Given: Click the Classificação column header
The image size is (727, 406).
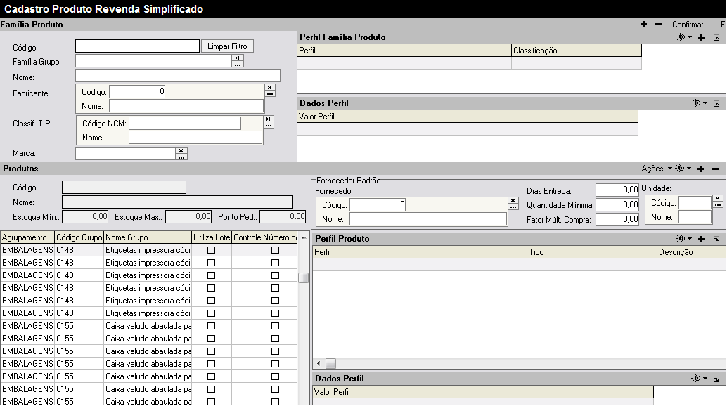Looking at the screenshot, I should coord(577,51).
